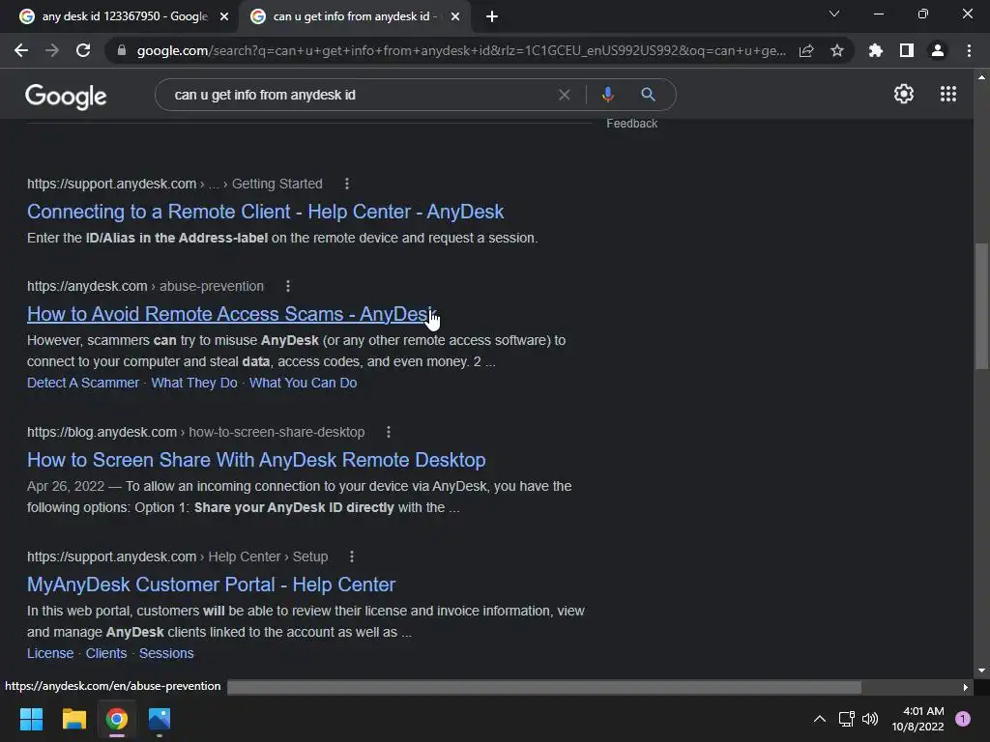
Task: Open more options for the abuse-prevention result
Action: coord(288,286)
